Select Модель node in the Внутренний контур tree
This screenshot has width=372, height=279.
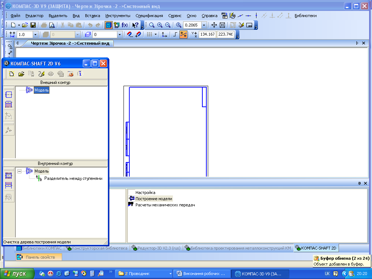pos(41,171)
